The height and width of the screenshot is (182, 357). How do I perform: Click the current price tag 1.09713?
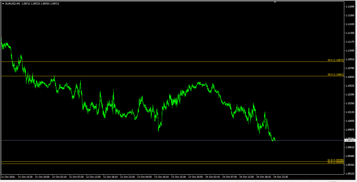pyautogui.click(x=350, y=140)
